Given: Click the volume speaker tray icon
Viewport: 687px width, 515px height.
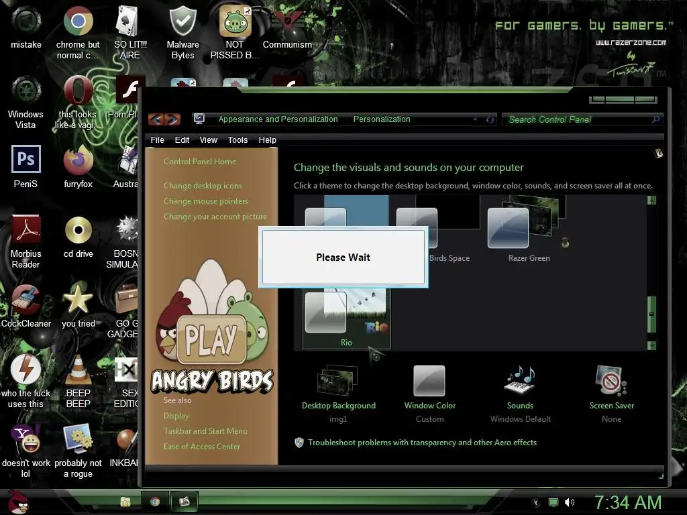Looking at the screenshot, I should [x=570, y=502].
